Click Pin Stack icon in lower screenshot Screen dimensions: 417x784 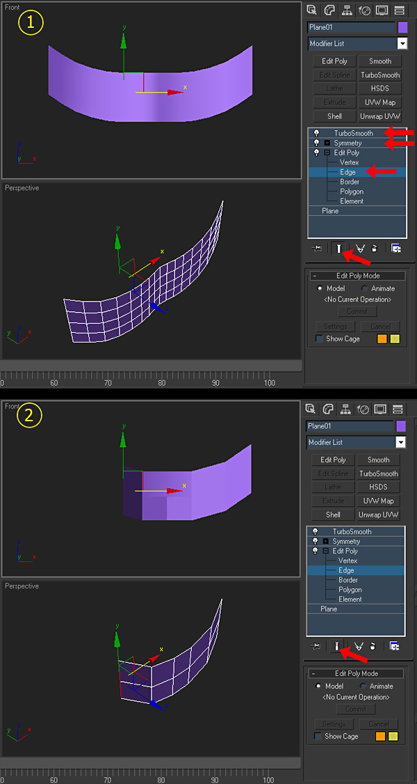tap(315, 646)
